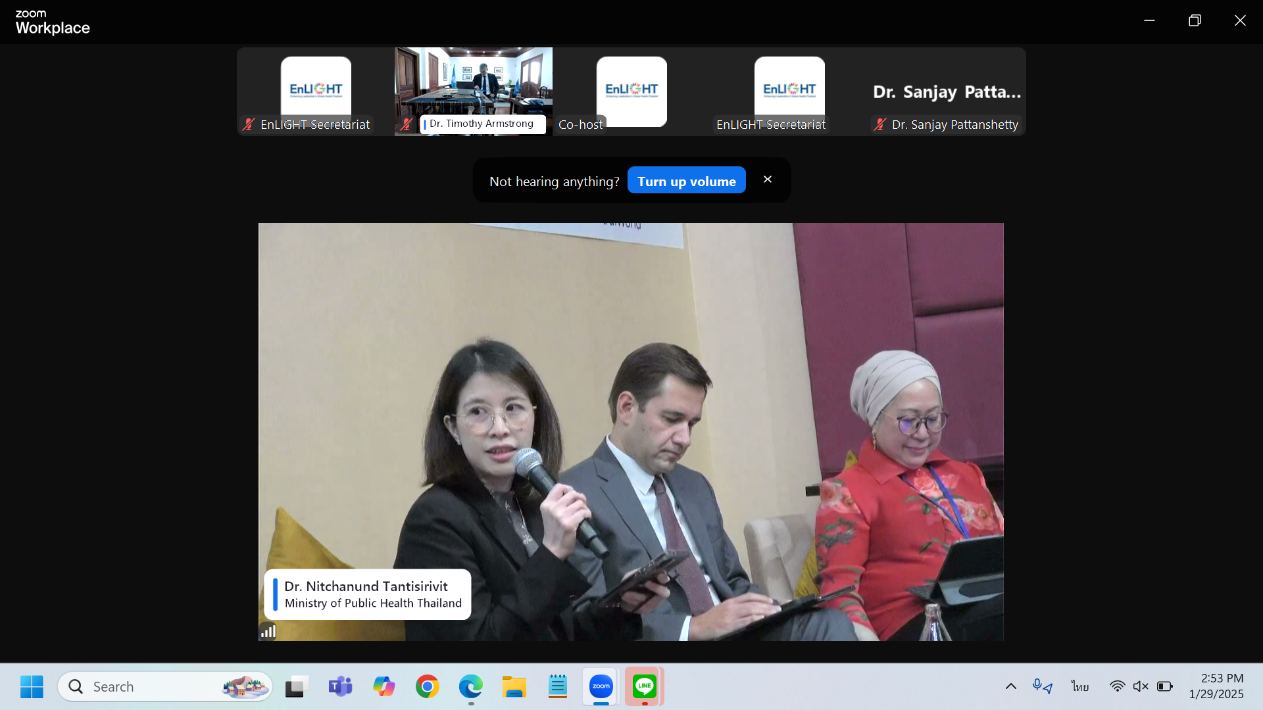Screen dimensions: 1263x710
Task: Open the Windows Start menu
Action: pyautogui.click(x=32, y=686)
